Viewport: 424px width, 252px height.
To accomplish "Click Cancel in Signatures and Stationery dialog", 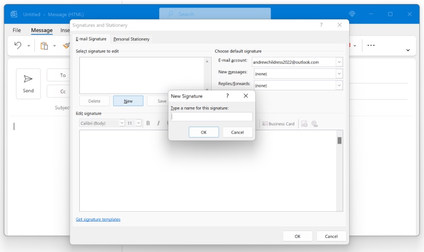I will pos(331,237).
